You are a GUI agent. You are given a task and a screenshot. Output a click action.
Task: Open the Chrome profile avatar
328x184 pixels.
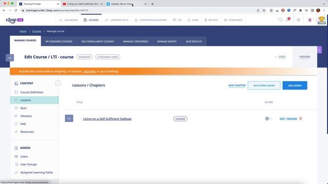coord(318,10)
